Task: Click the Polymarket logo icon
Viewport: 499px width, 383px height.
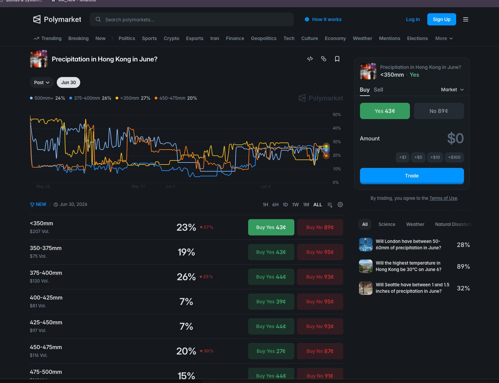Action: 37,19
